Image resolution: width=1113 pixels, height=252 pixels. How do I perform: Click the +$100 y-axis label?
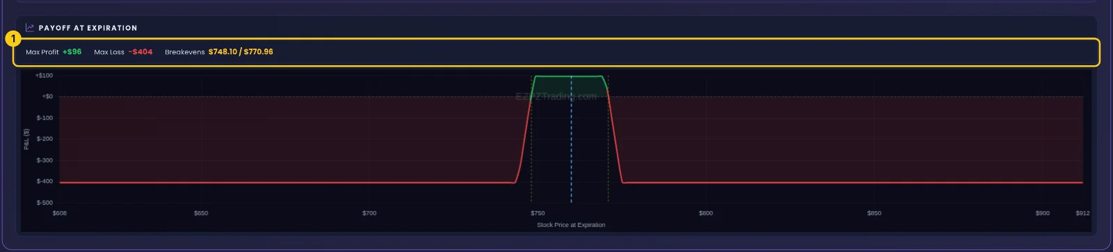pyautogui.click(x=44, y=75)
